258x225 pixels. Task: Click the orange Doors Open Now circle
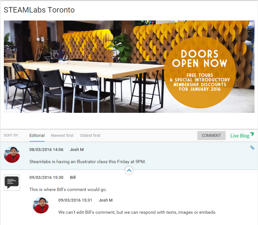200,72
